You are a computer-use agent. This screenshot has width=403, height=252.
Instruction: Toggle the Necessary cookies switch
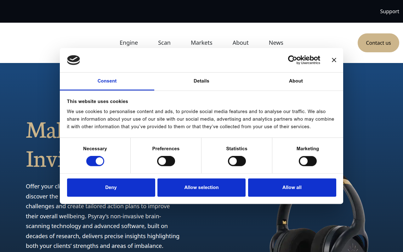pos(95,161)
